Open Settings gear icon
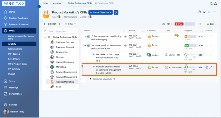221x118 pixels. (x=5, y=105)
